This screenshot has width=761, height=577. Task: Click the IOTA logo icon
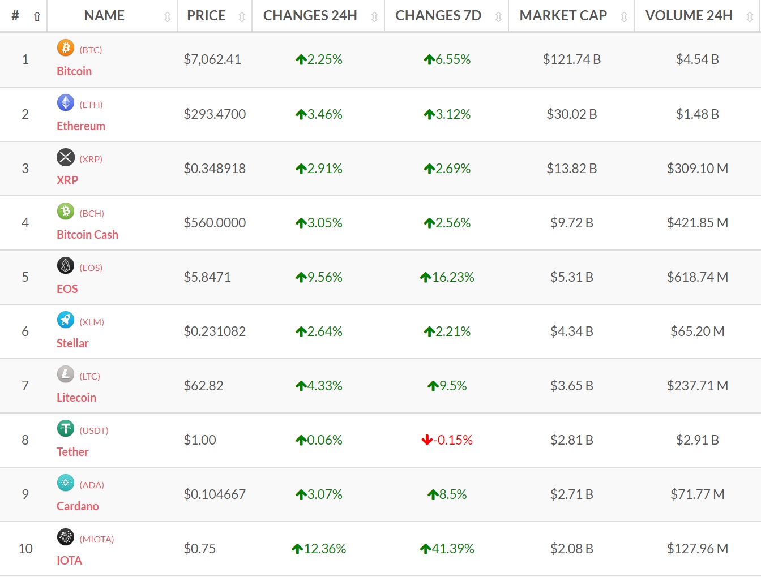66,537
